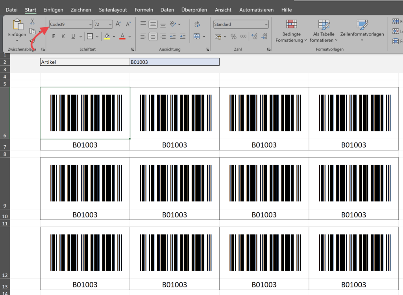Apply underline formatting with the U icon
Screen dimensions: 403x295
point(73,37)
